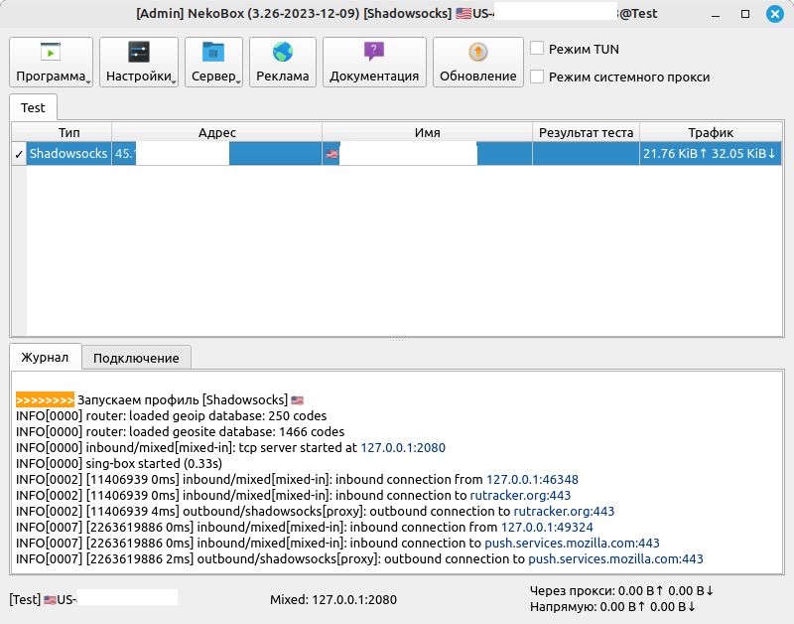Expand the Настройки dropdown arrow
This screenshot has width=794, height=624.
tap(174, 79)
